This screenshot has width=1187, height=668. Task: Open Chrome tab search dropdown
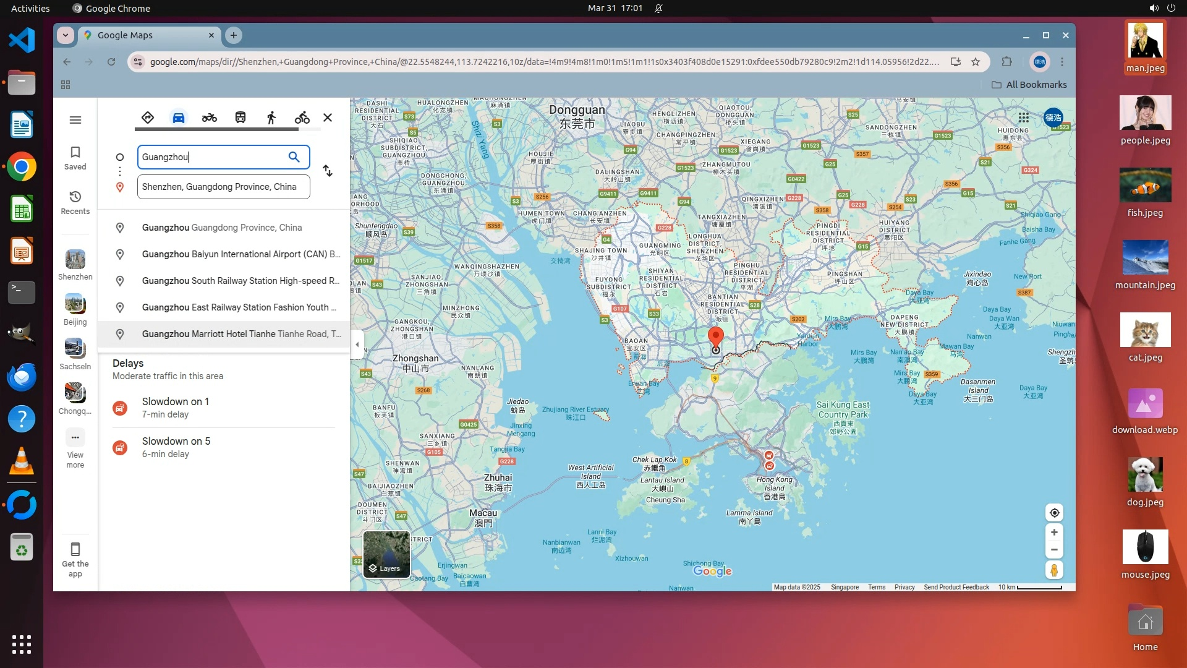click(66, 35)
